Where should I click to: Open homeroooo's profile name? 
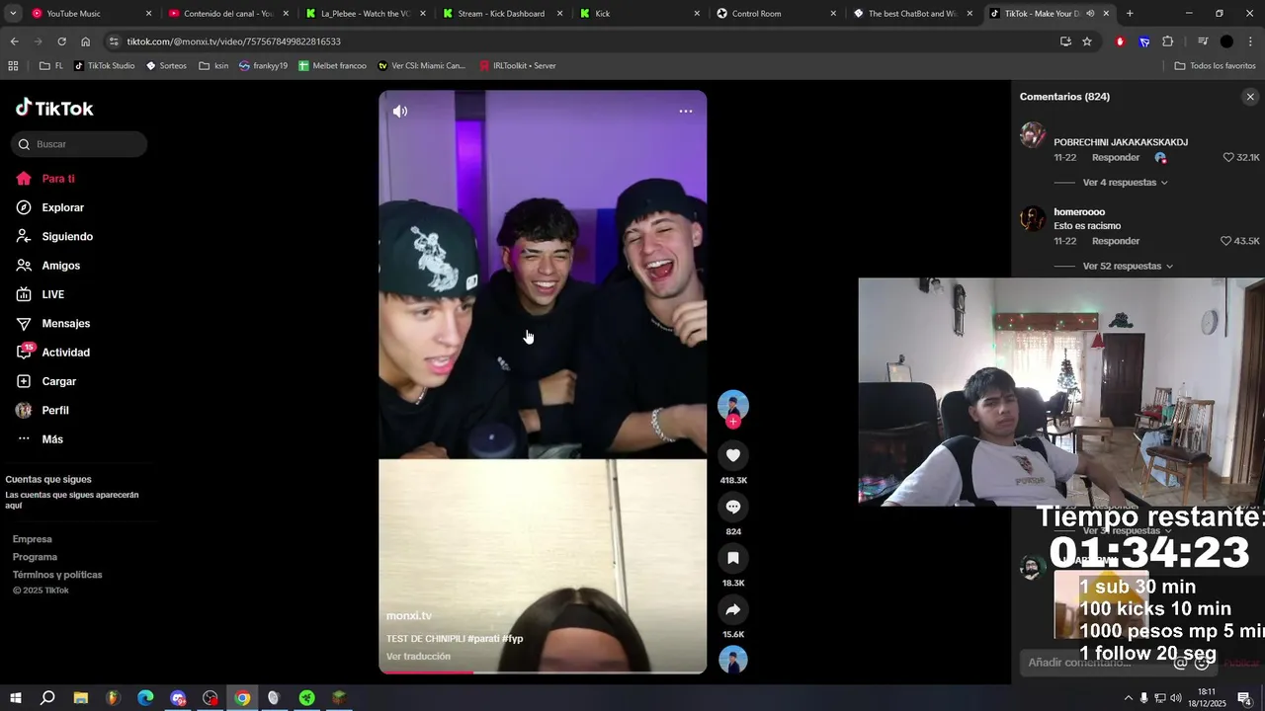[x=1079, y=212]
